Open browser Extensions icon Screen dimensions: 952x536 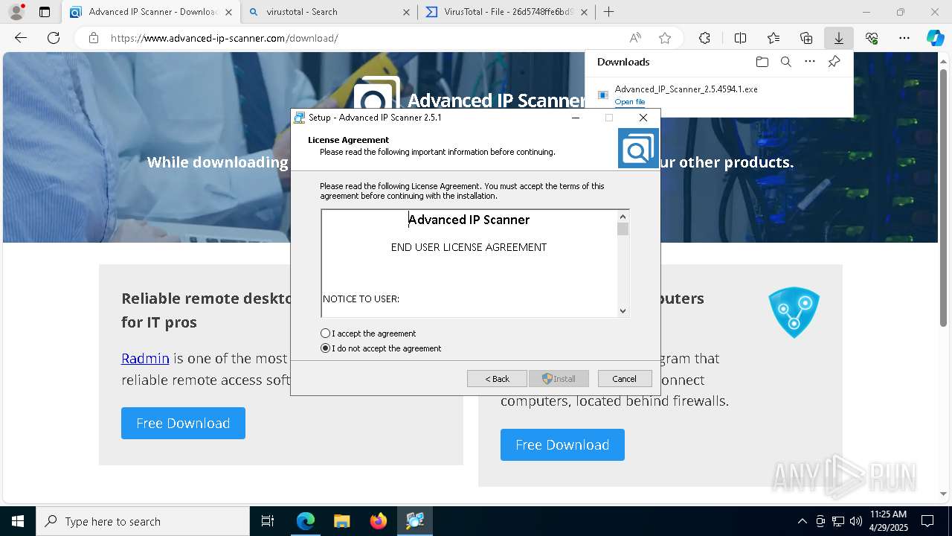pos(704,38)
